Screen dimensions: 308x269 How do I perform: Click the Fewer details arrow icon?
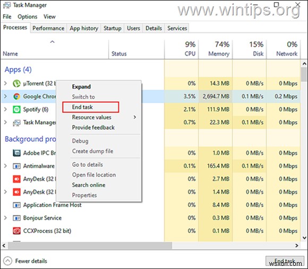[7, 261]
